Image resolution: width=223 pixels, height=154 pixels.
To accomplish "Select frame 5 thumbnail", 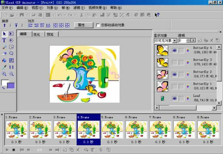I will [112, 130].
